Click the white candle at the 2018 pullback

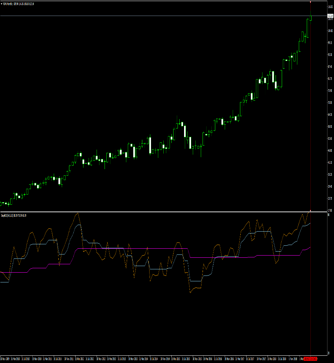click(x=276, y=85)
